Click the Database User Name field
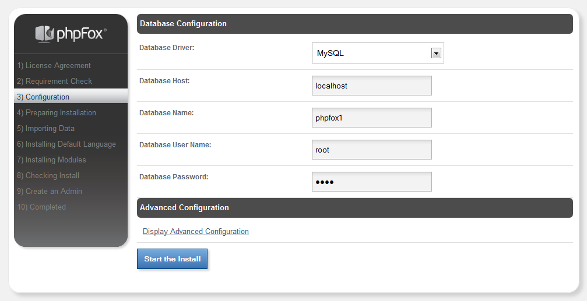Image resolution: width=587 pixels, height=301 pixels. pyautogui.click(x=372, y=150)
